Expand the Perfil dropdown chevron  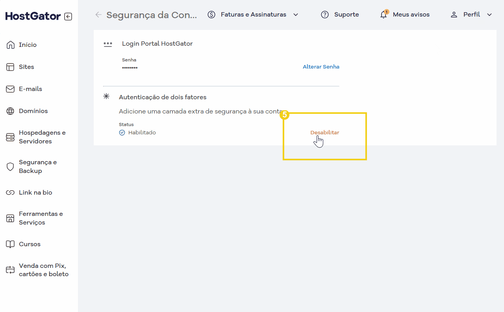click(489, 15)
